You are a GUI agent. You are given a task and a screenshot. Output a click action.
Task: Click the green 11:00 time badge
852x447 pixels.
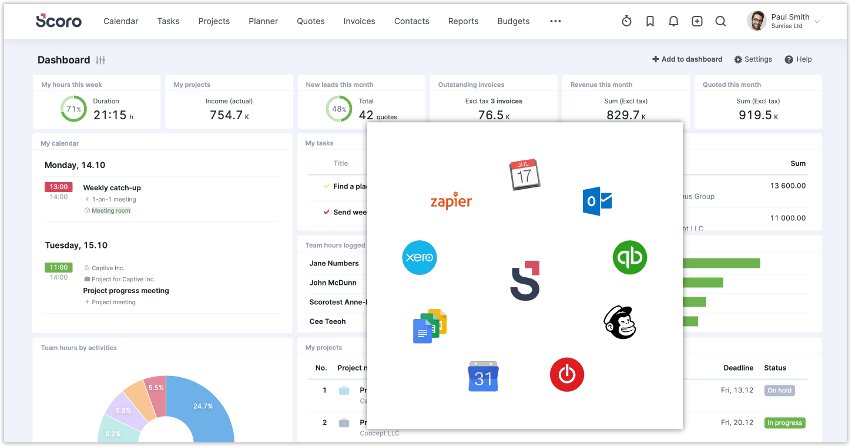[59, 267]
